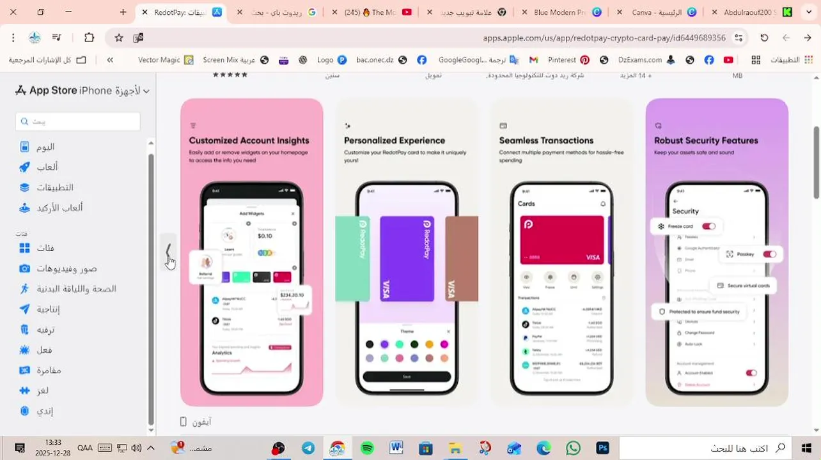Image resolution: width=821 pixels, height=460 pixels.
Task: Open bac.onec.dz bookmark
Action: (x=382, y=60)
